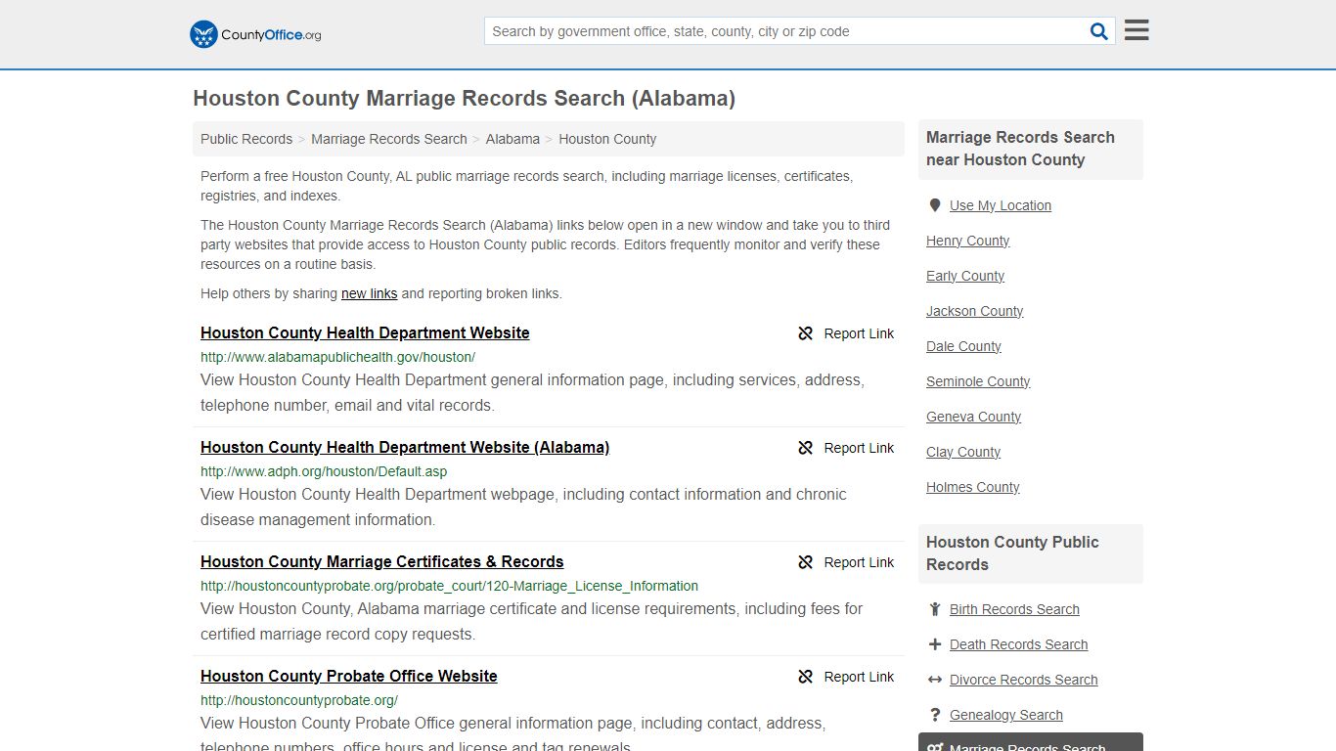This screenshot has height=751, width=1336.
Task: Select Dale County in sidebar
Action: [963, 346]
